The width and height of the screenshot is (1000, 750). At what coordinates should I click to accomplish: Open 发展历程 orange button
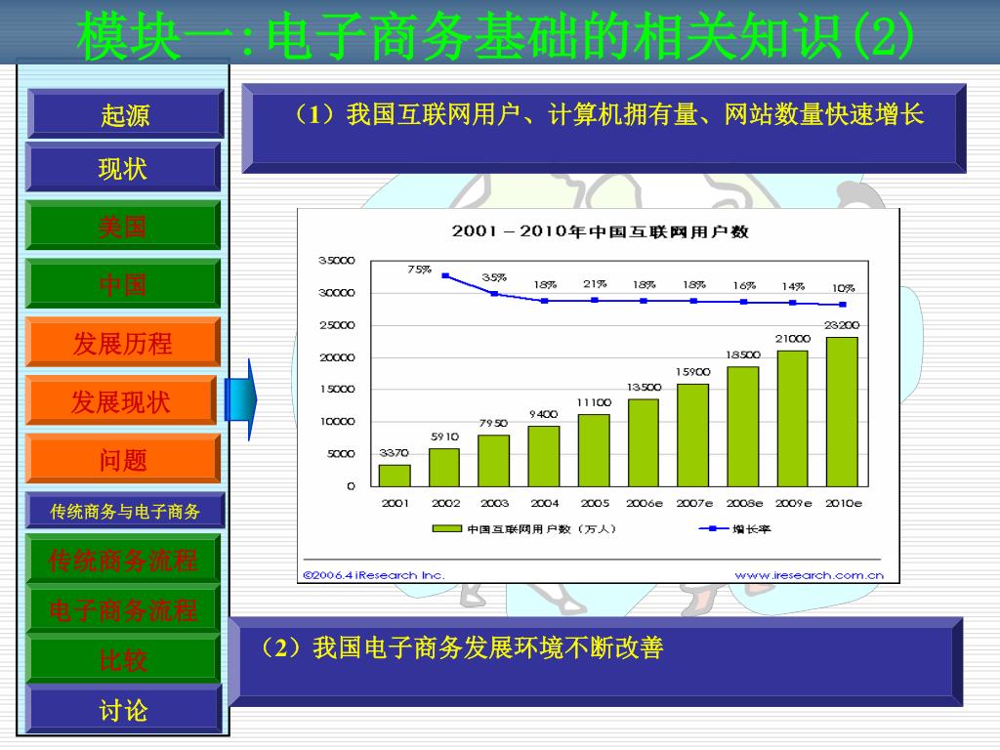coord(123,343)
